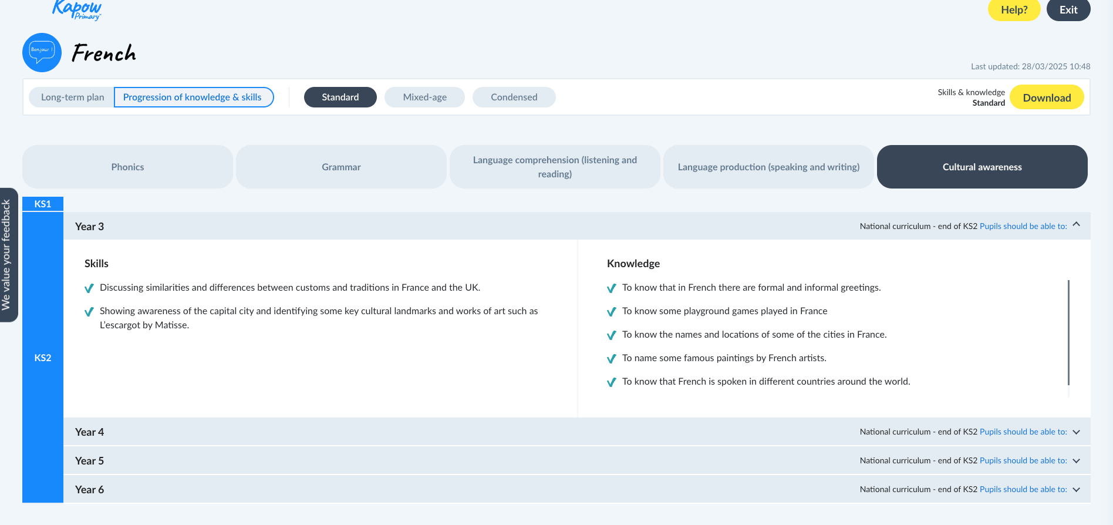Viewport: 1113px width, 525px height.
Task: Expand the Year 4 section
Action: click(89, 432)
